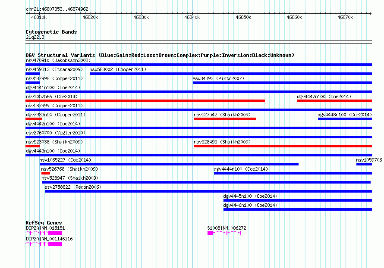The image size is (384, 268).
Task: Click the nsv588002 (Cooper2011) label
Action: [118, 69]
